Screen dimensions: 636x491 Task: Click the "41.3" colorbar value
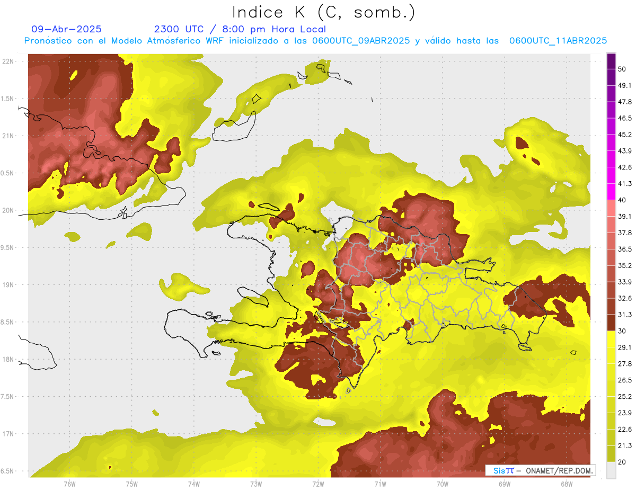[625, 184]
